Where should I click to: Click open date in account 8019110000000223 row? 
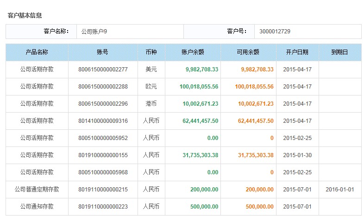[297, 207]
